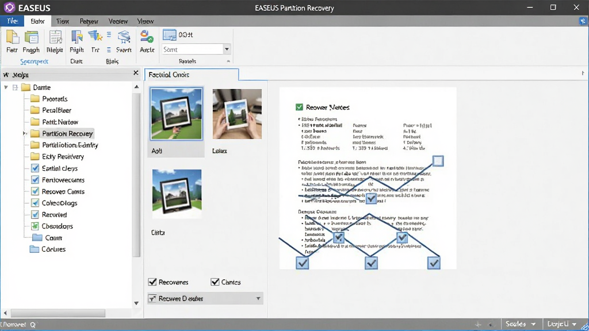
Task: Select the Aoti photo thumbnail
Action: [176, 114]
